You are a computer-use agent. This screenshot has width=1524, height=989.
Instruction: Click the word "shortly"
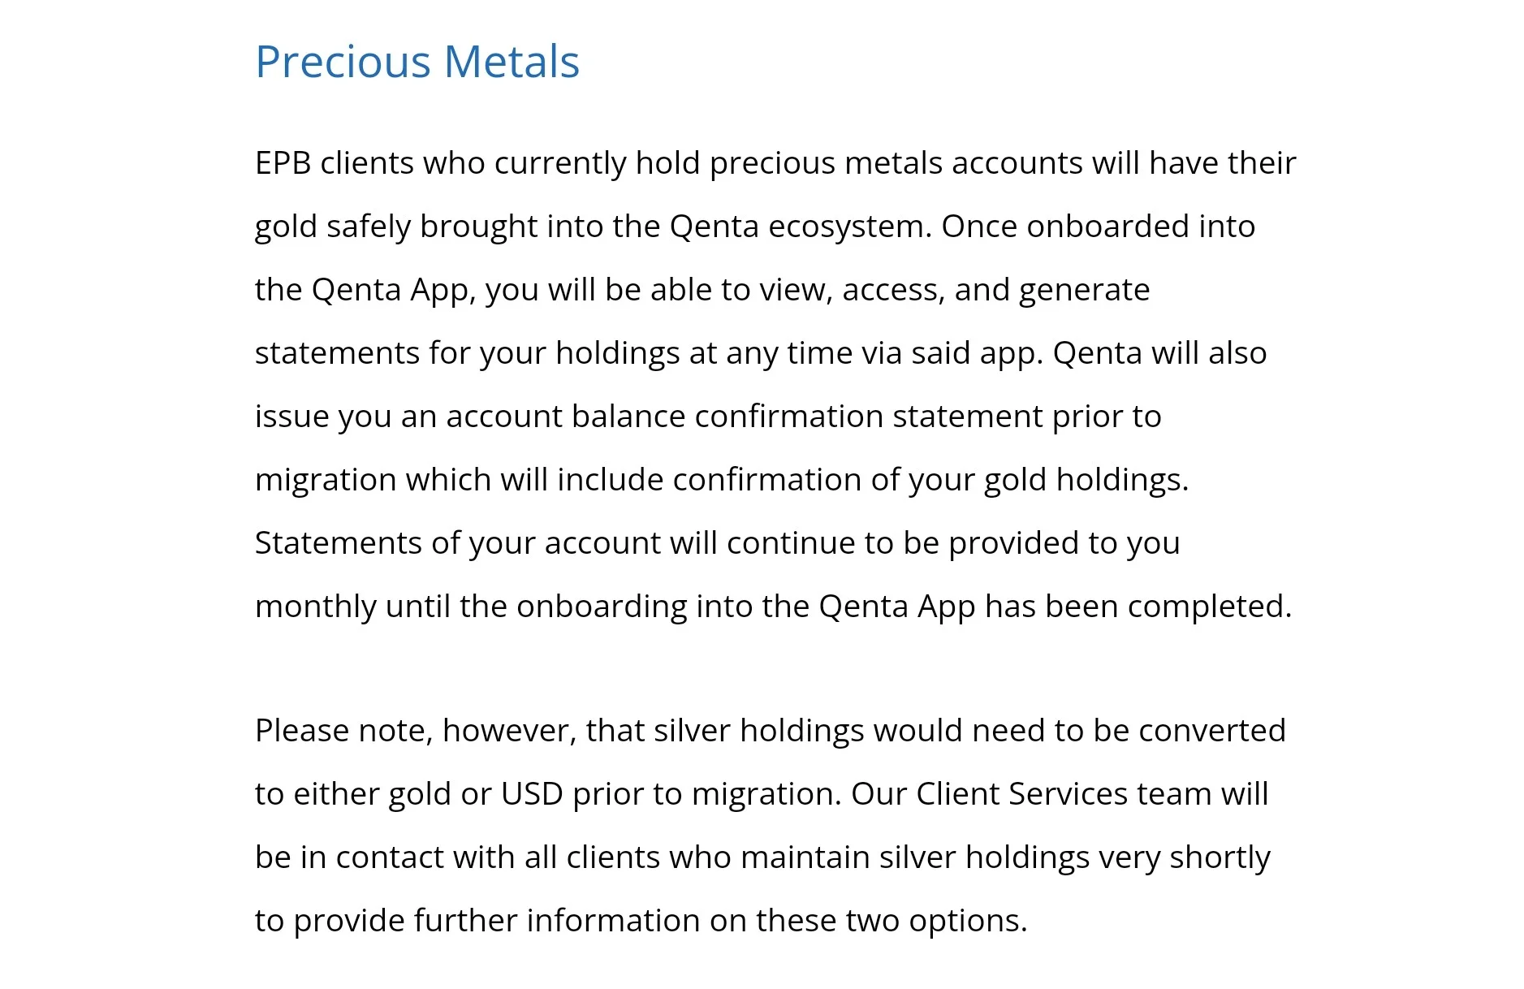tap(1220, 859)
